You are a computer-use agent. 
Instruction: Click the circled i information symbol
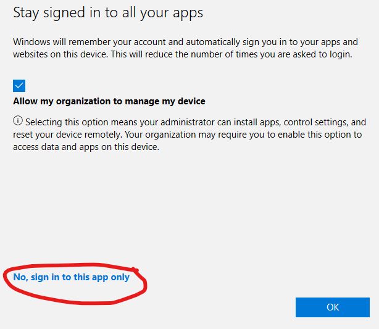coord(18,120)
